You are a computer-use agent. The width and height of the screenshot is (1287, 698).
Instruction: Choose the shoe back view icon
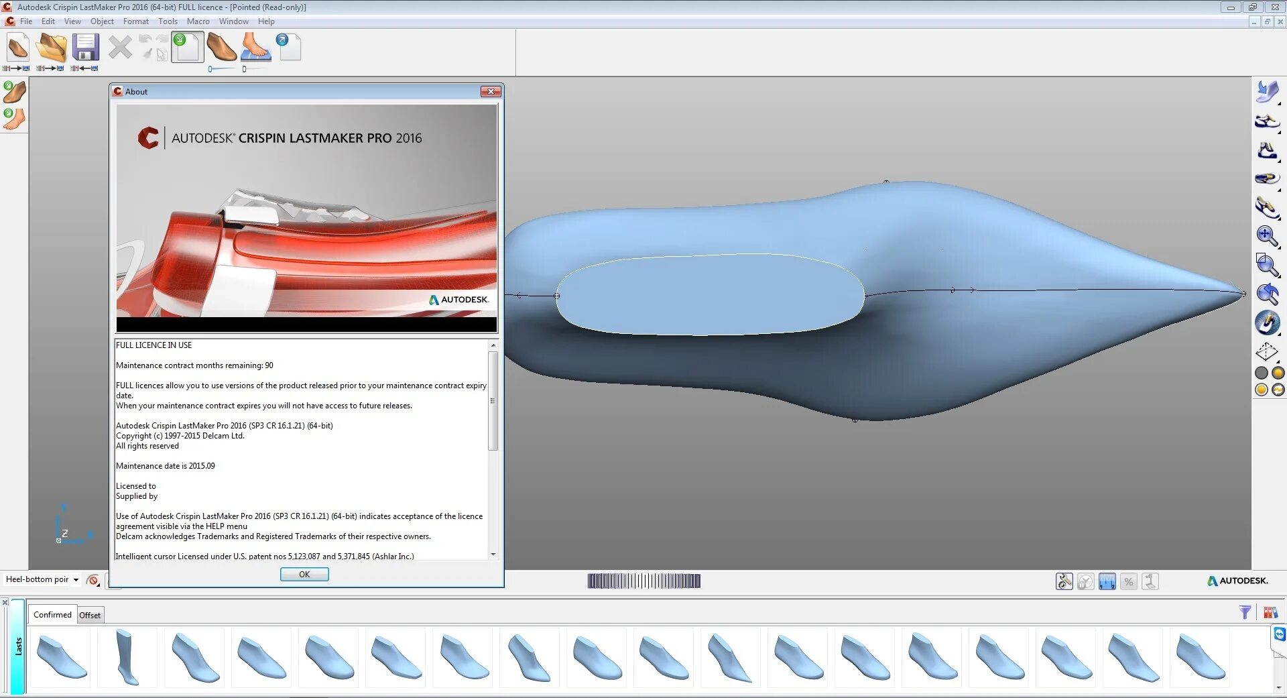coord(1267,150)
